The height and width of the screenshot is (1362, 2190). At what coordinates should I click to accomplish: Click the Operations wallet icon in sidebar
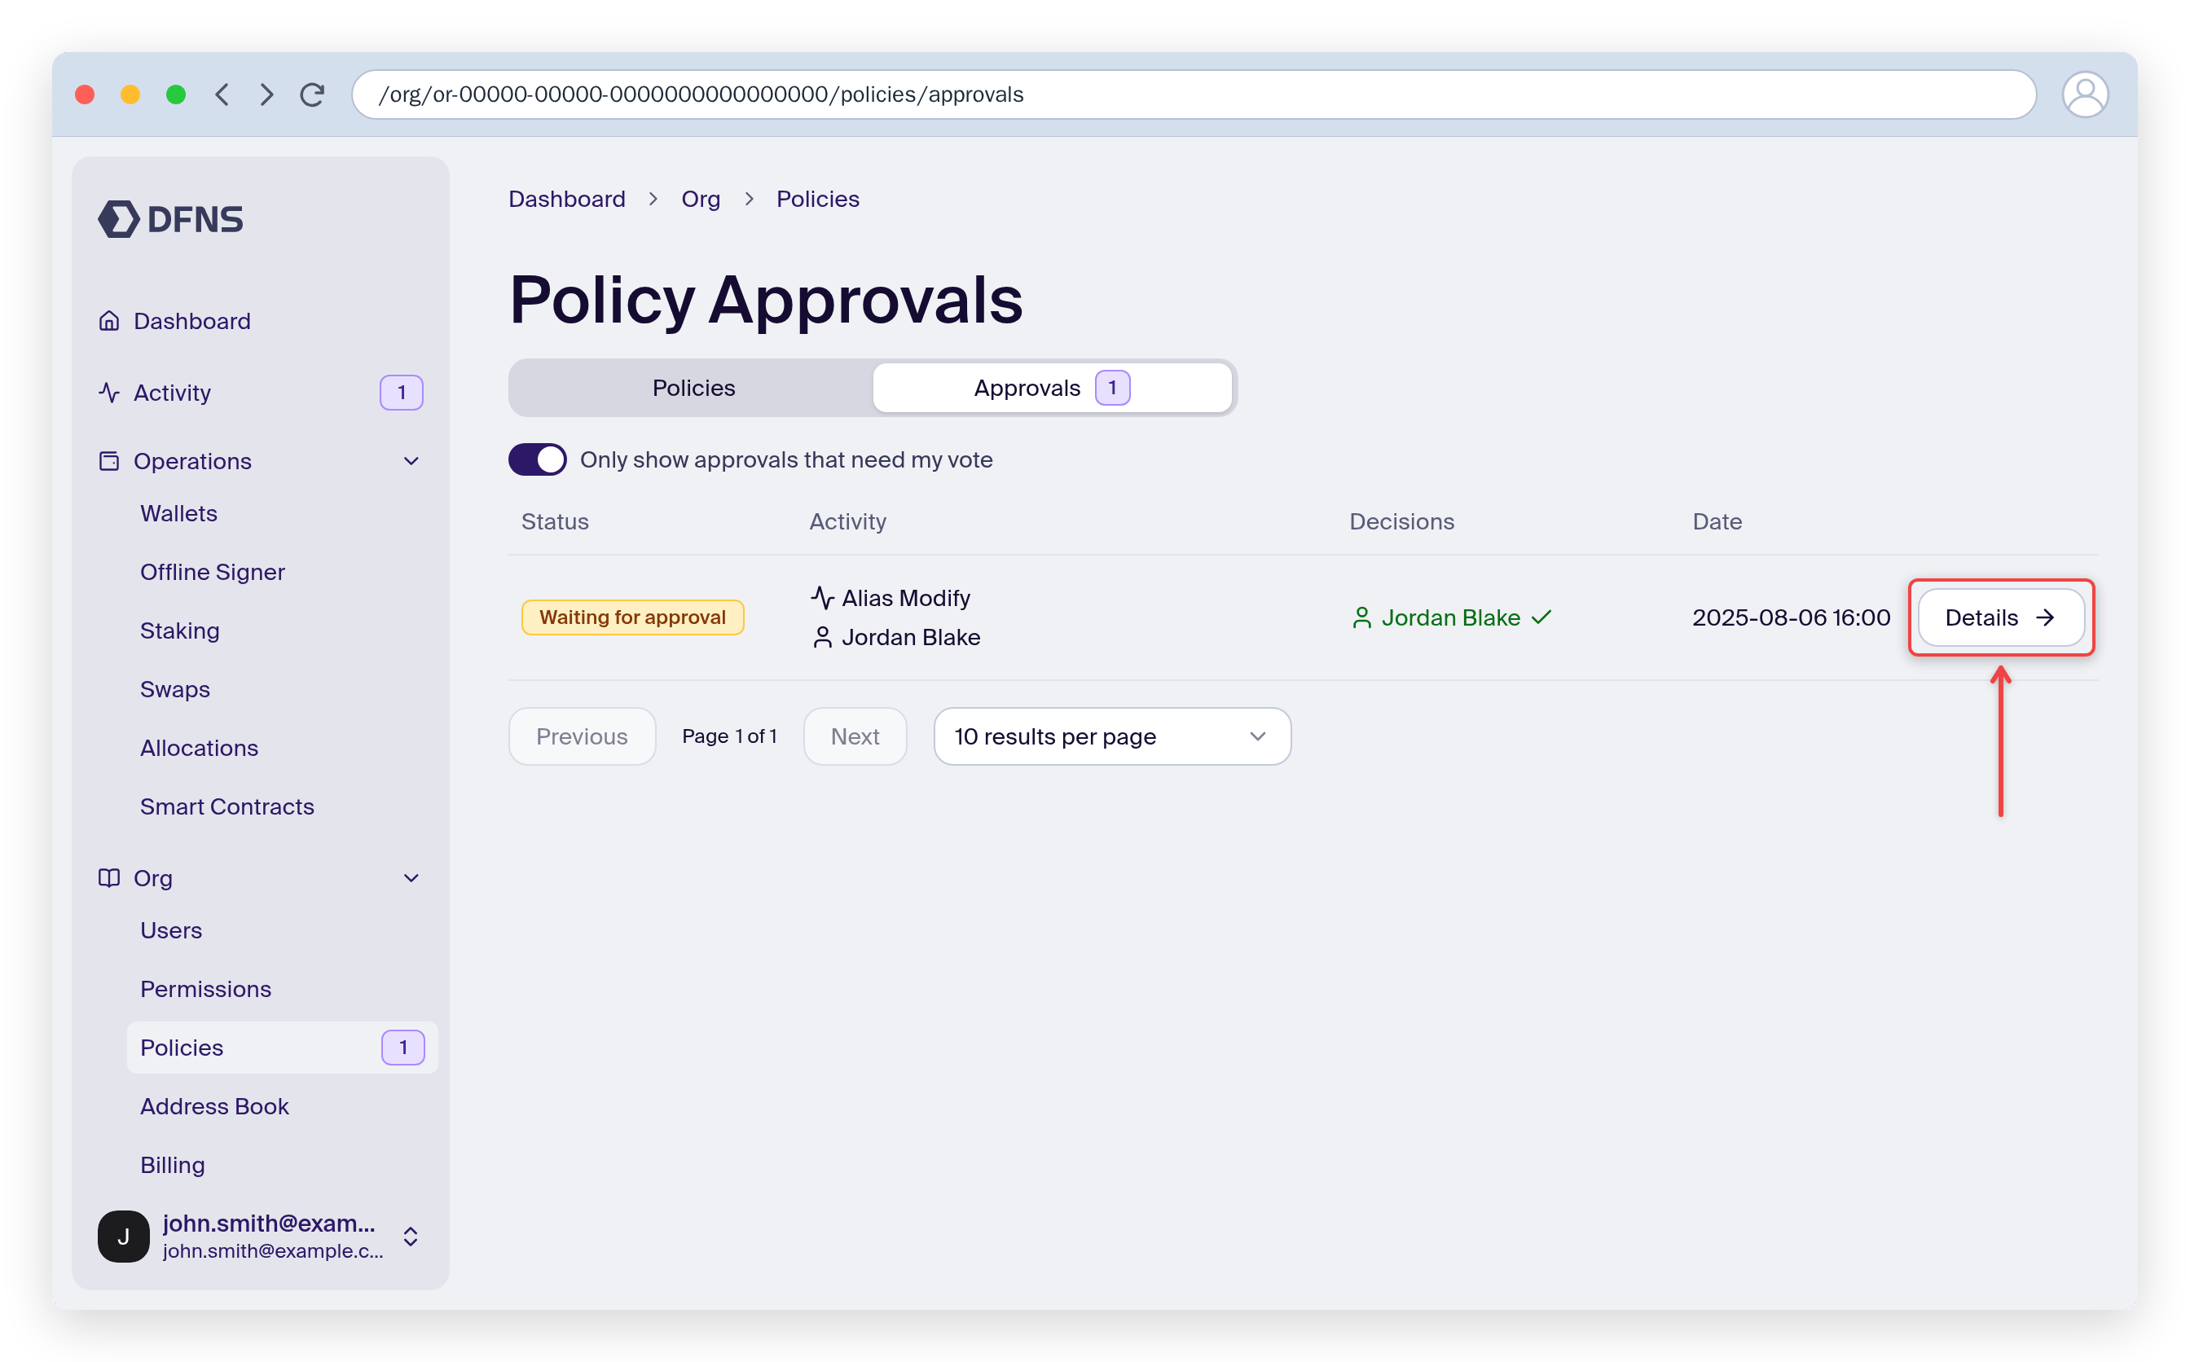(109, 461)
